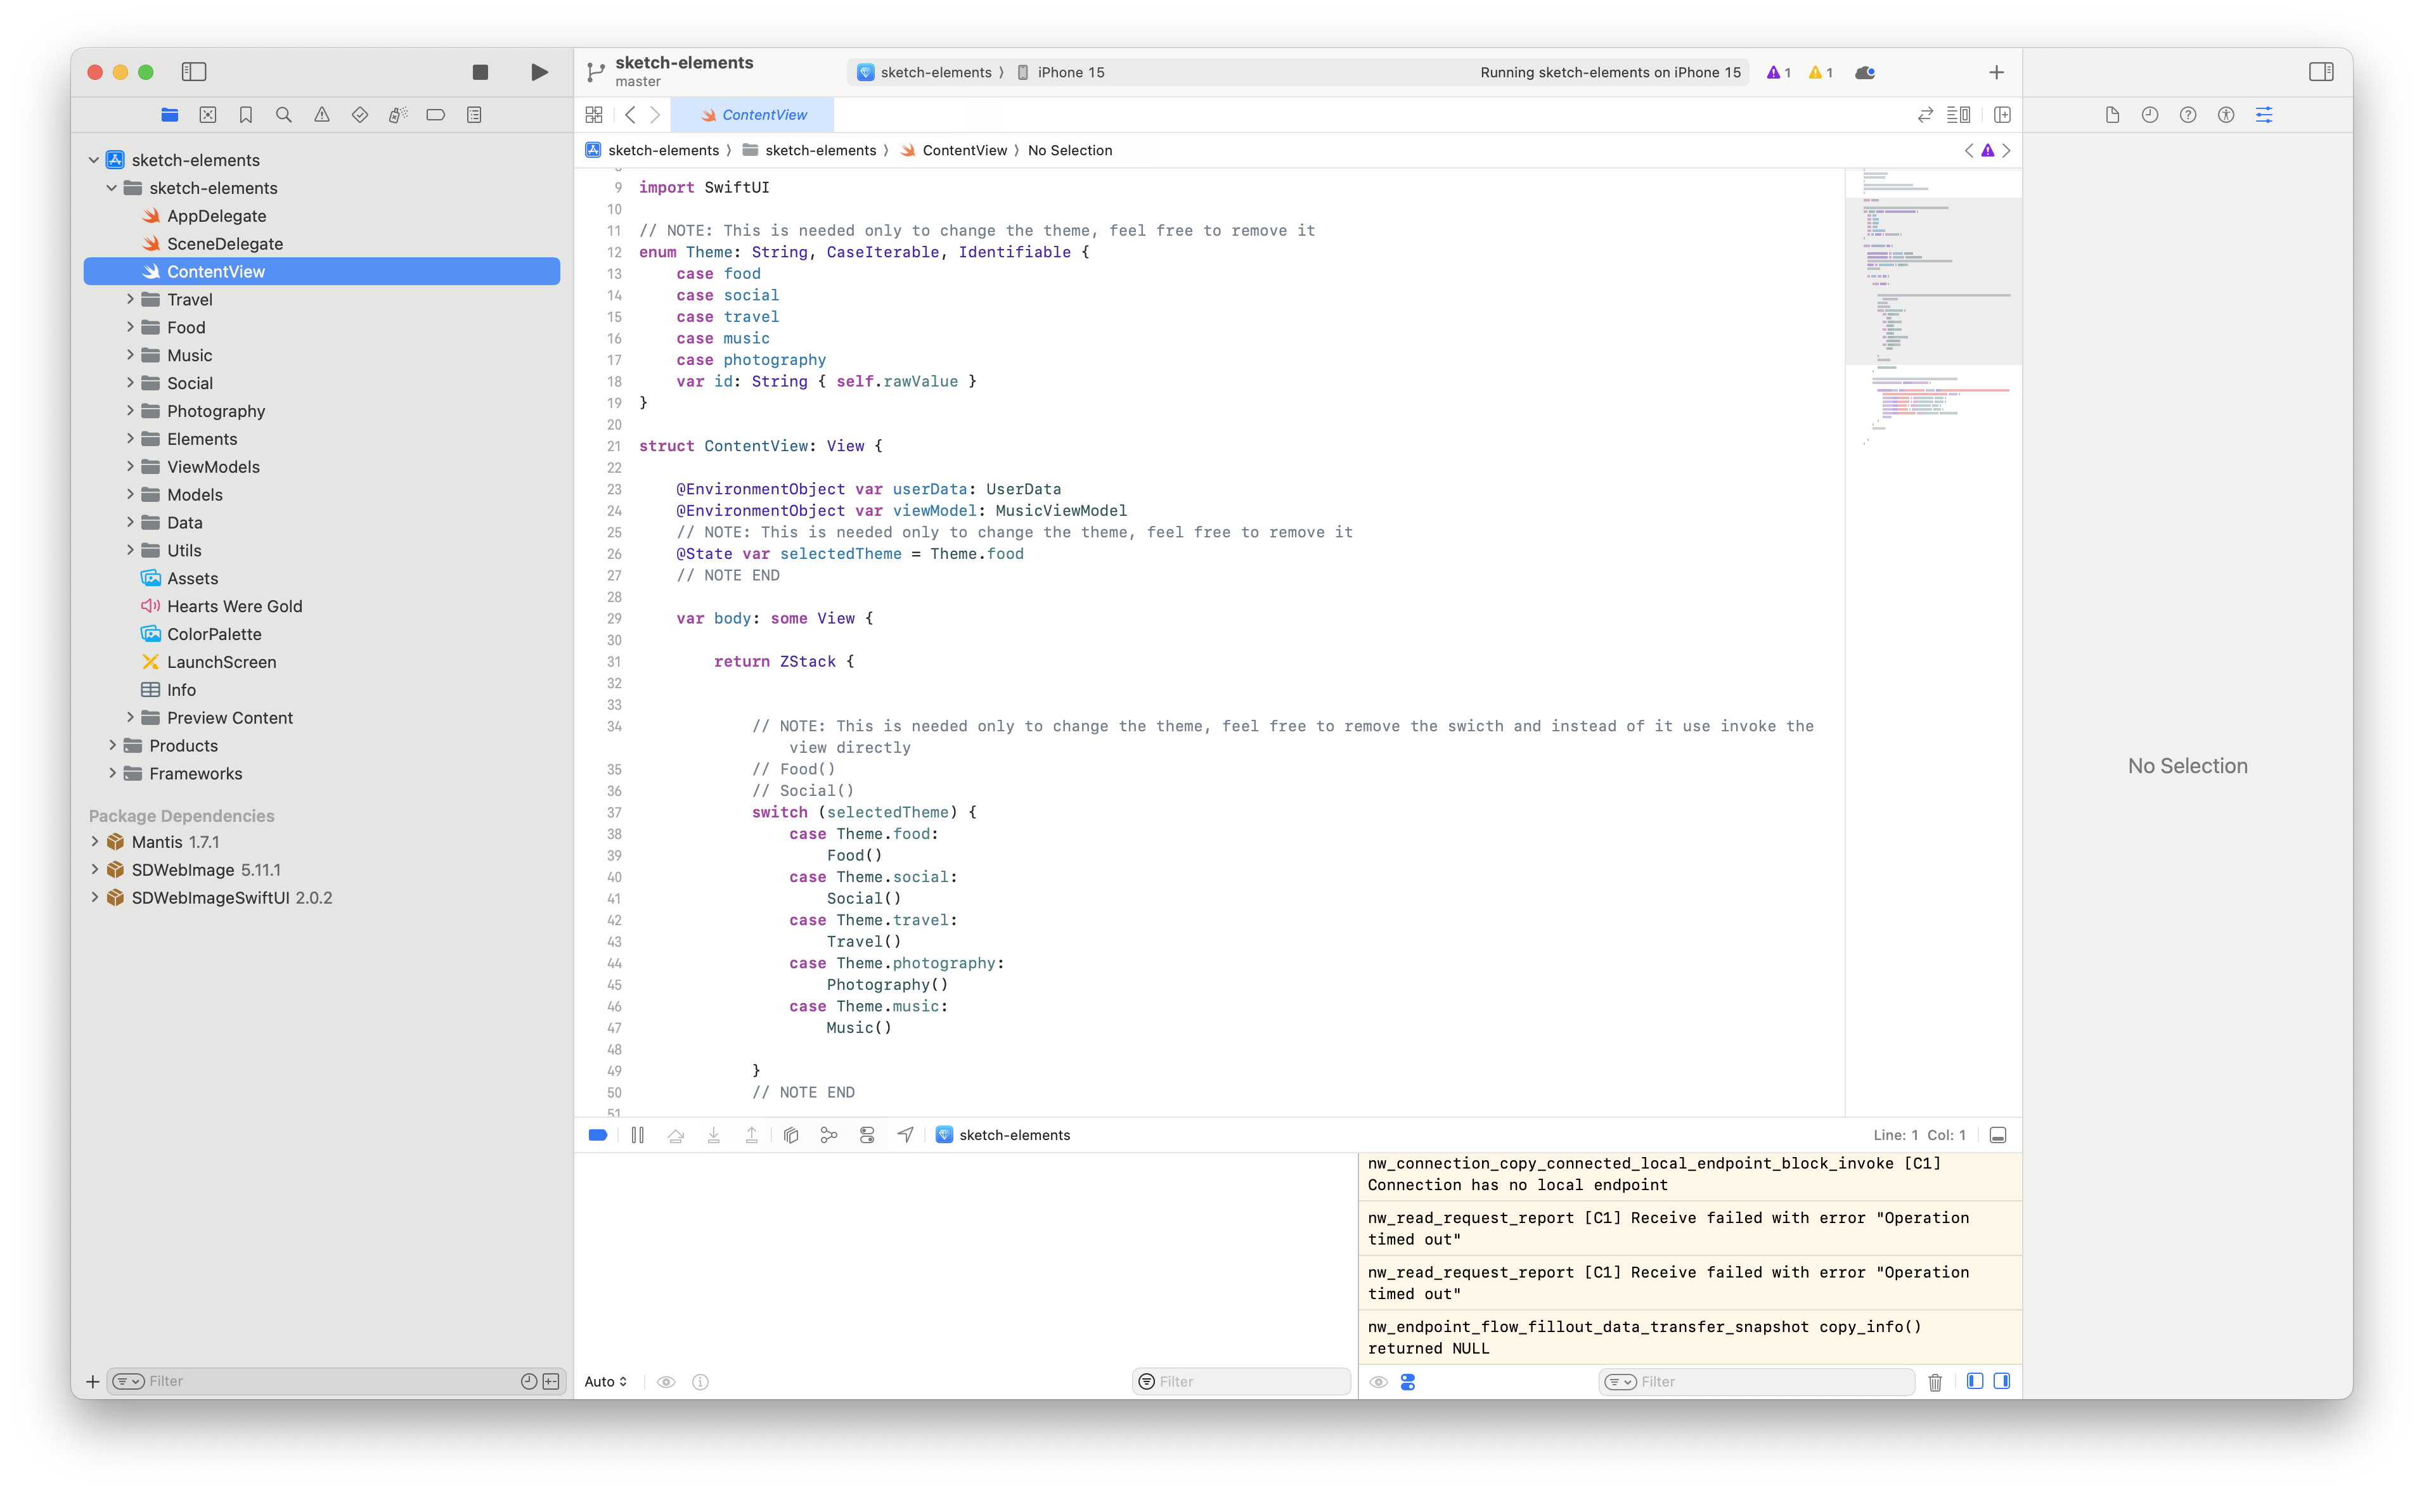The image size is (2424, 1493).
Task: Select the left panel toggle icon
Action: click(x=194, y=71)
